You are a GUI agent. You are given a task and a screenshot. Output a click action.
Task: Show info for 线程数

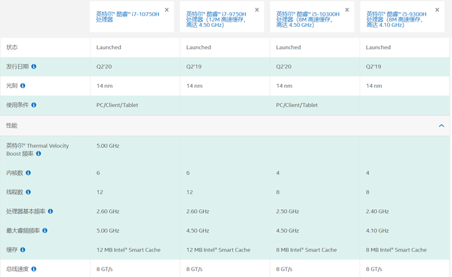pos(28,192)
